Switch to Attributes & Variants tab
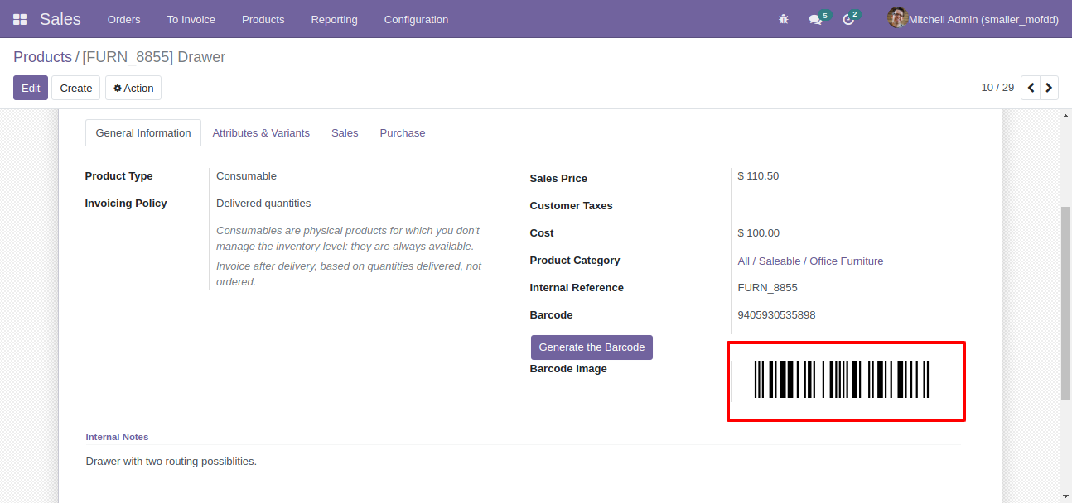Screen dimensions: 1072x503 tap(261, 132)
